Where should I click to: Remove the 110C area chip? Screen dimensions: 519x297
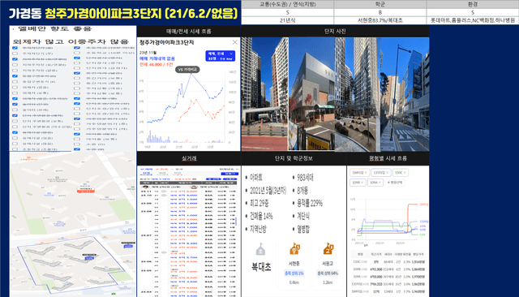coord(405,173)
